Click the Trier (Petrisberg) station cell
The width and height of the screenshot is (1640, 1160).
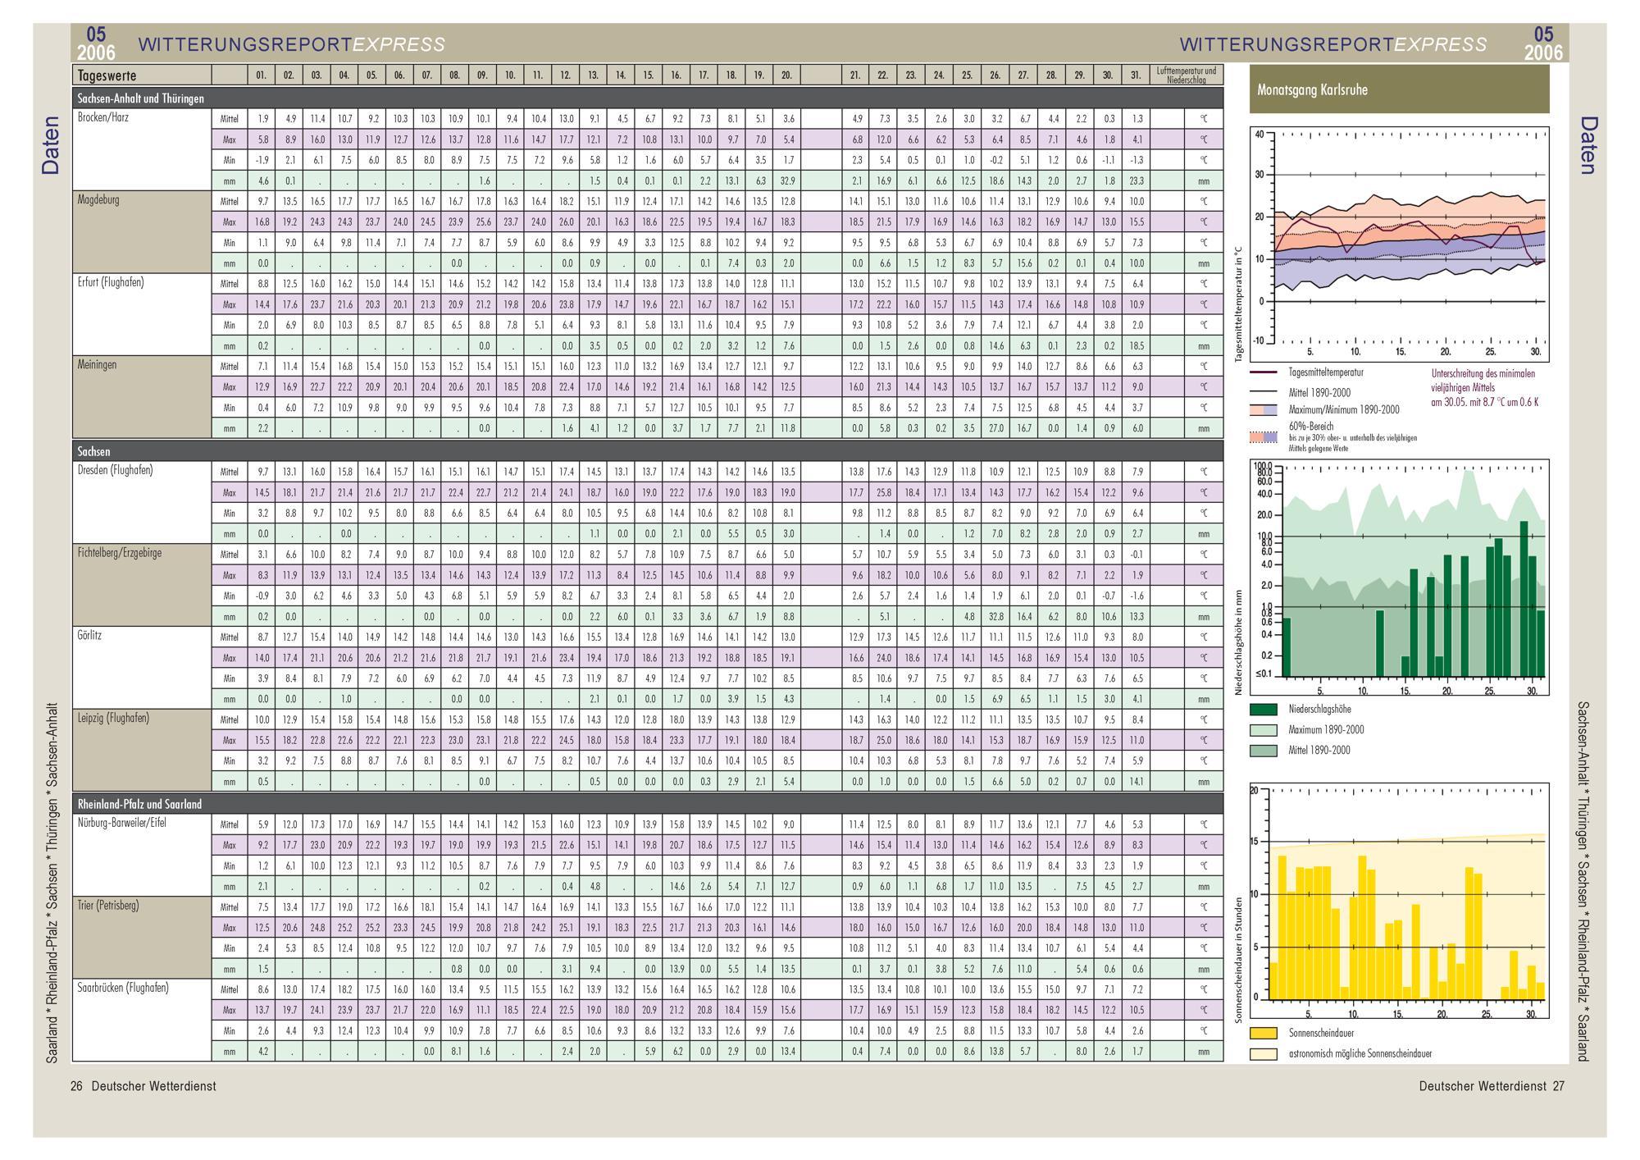click(142, 937)
